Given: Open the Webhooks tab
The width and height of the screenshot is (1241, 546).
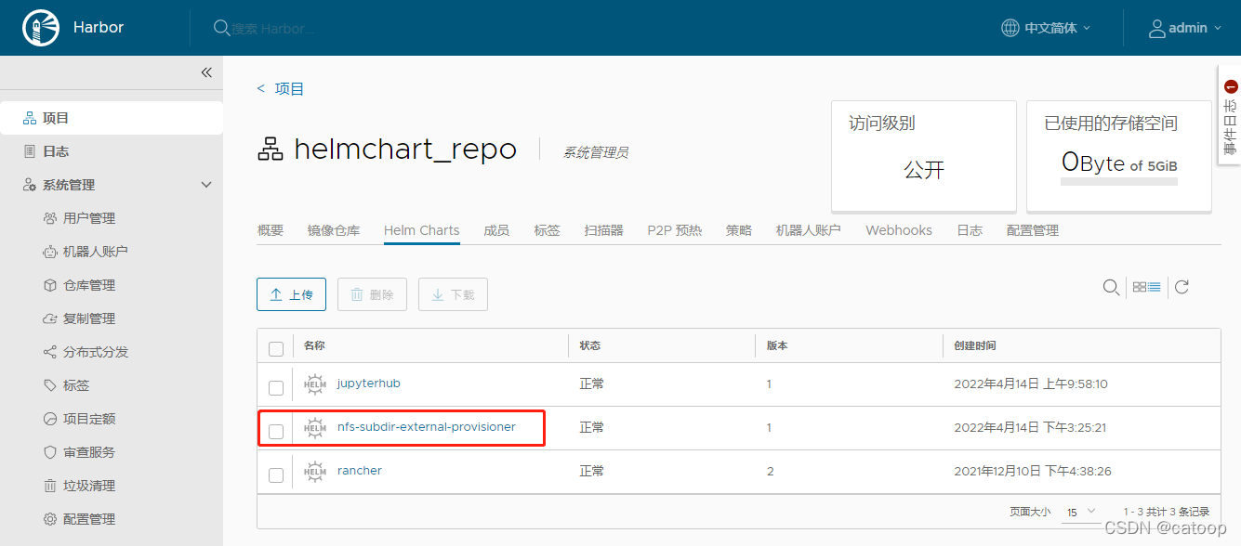Looking at the screenshot, I should (899, 230).
